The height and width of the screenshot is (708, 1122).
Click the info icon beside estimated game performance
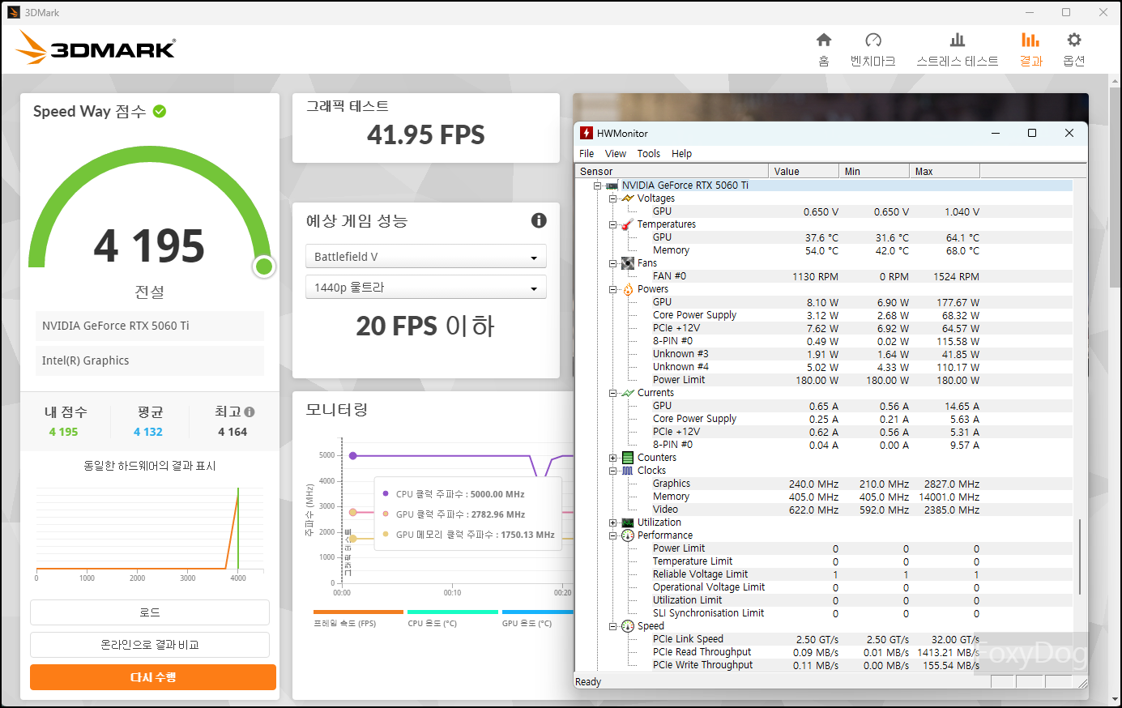click(x=539, y=220)
